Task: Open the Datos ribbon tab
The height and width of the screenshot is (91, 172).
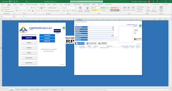Action: coord(49,4)
